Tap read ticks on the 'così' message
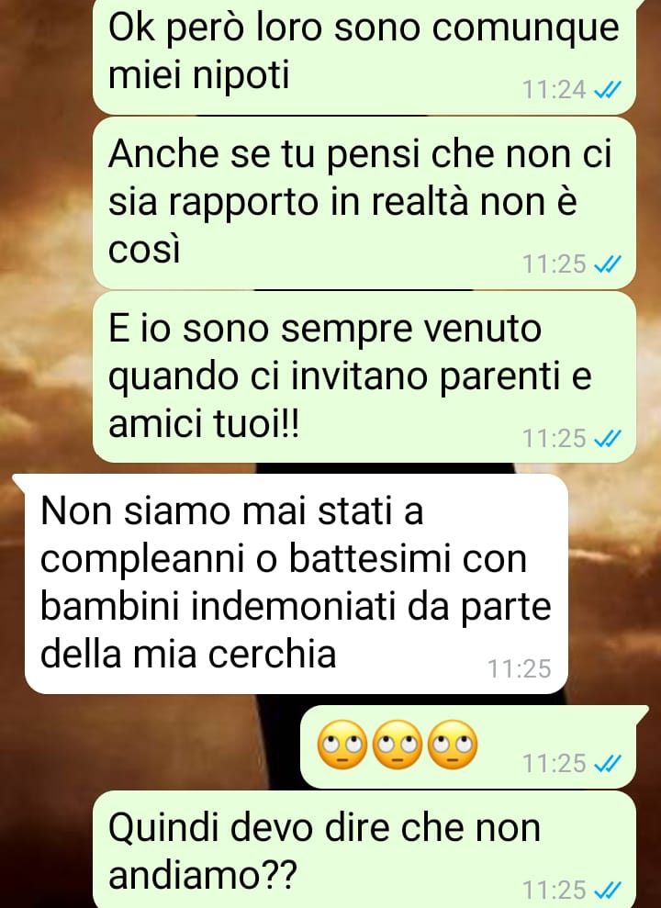Image resolution: width=661 pixels, height=908 pixels. [x=608, y=264]
